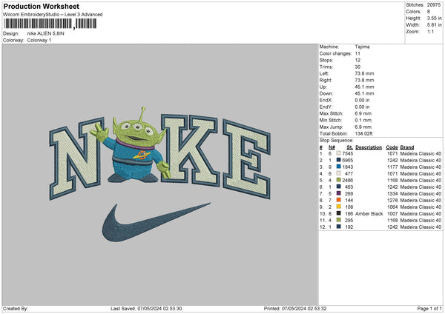Select the Colors value 8

[429, 12]
